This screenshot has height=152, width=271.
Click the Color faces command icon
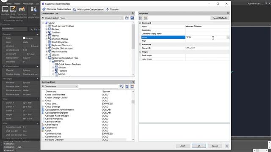(43, 128)
